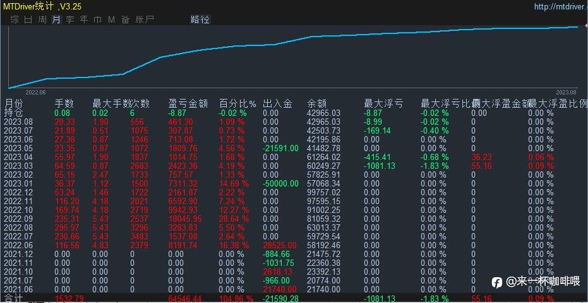Click profit value 18045.95
Image resolution: width=588 pixels, height=303 pixels.
coord(185,219)
